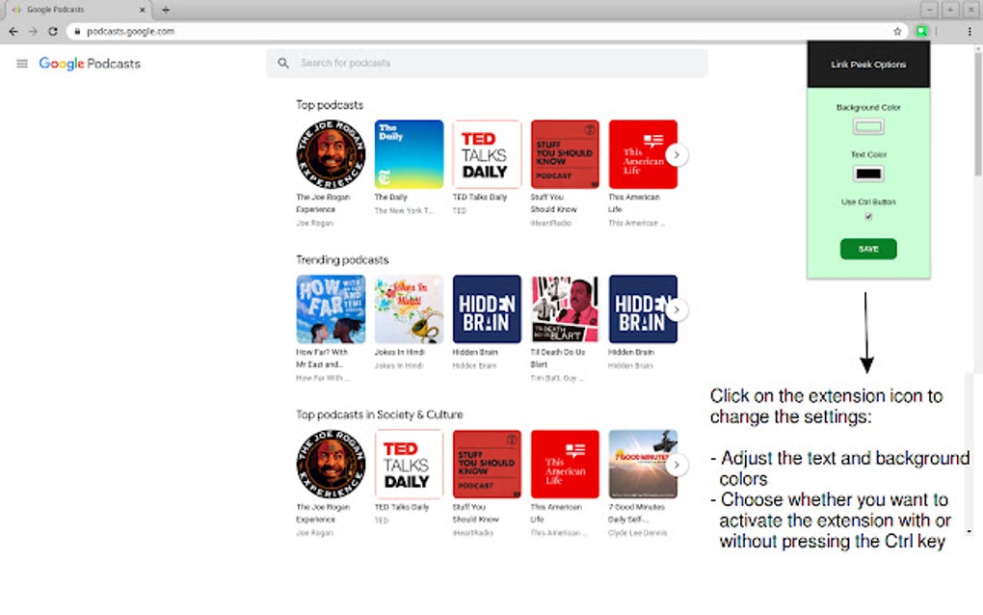Click Top podcasts in Society & Culture heading
The width and height of the screenshot is (983, 615).
pos(380,414)
